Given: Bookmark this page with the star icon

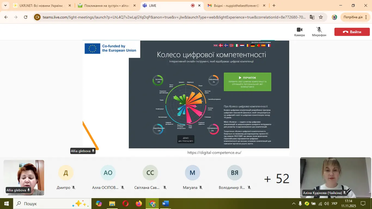Looking at the screenshot, I should coord(321,17).
